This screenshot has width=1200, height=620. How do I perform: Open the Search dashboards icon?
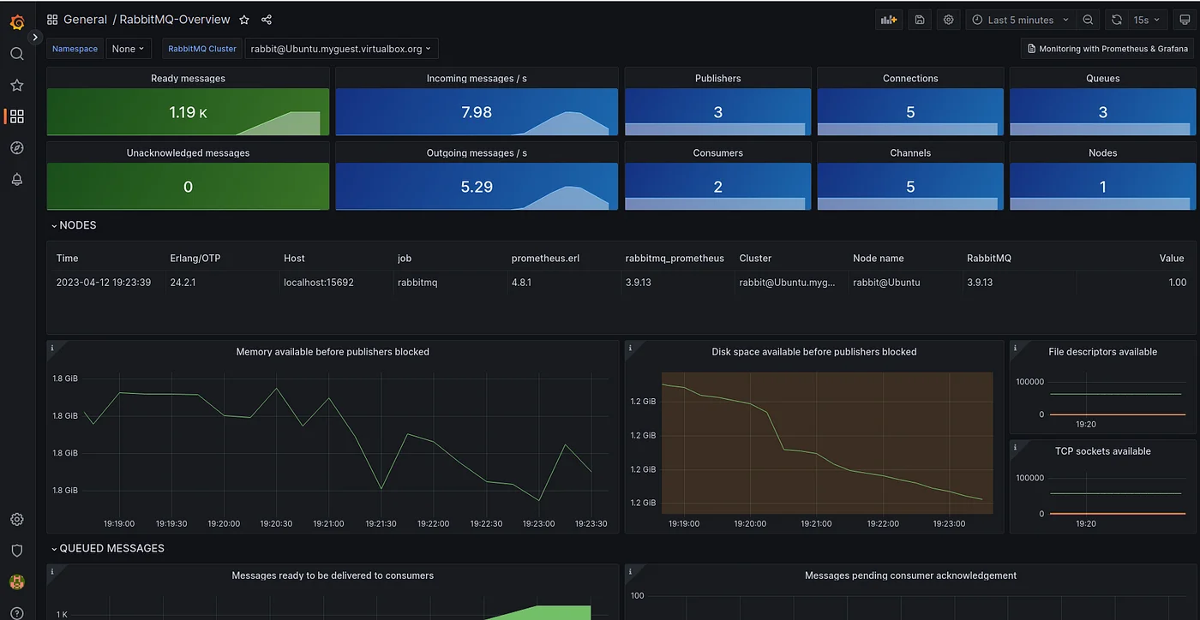pos(17,54)
